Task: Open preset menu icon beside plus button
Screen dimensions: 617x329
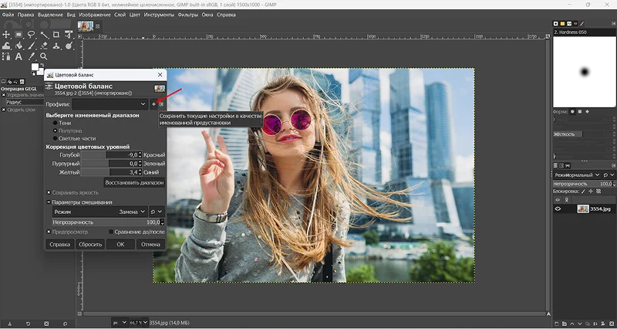Action: [x=161, y=103]
